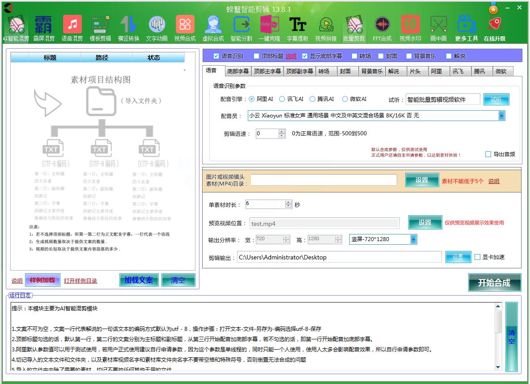Switch to the 片头 tab
The height and width of the screenshot is (384, 530).
pos(415,71)
